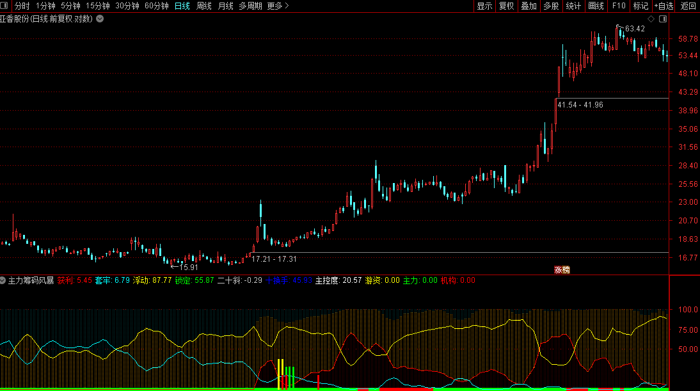Click the 套牢 6.79 indicator value
The height and width of the screenshot is (391, 700).
(112, 280)
